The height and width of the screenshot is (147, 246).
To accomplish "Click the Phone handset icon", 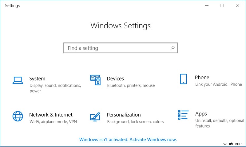I will coord(183,79).
